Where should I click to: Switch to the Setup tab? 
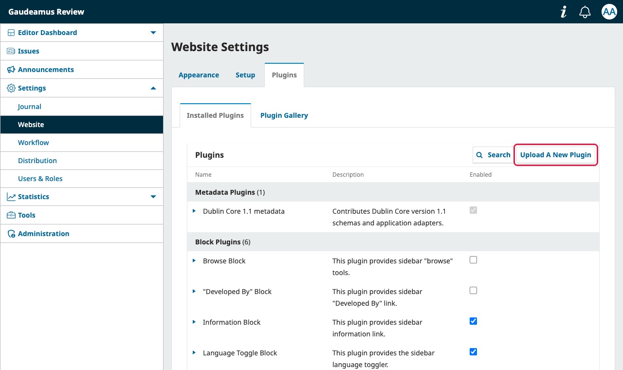point(245,75)
